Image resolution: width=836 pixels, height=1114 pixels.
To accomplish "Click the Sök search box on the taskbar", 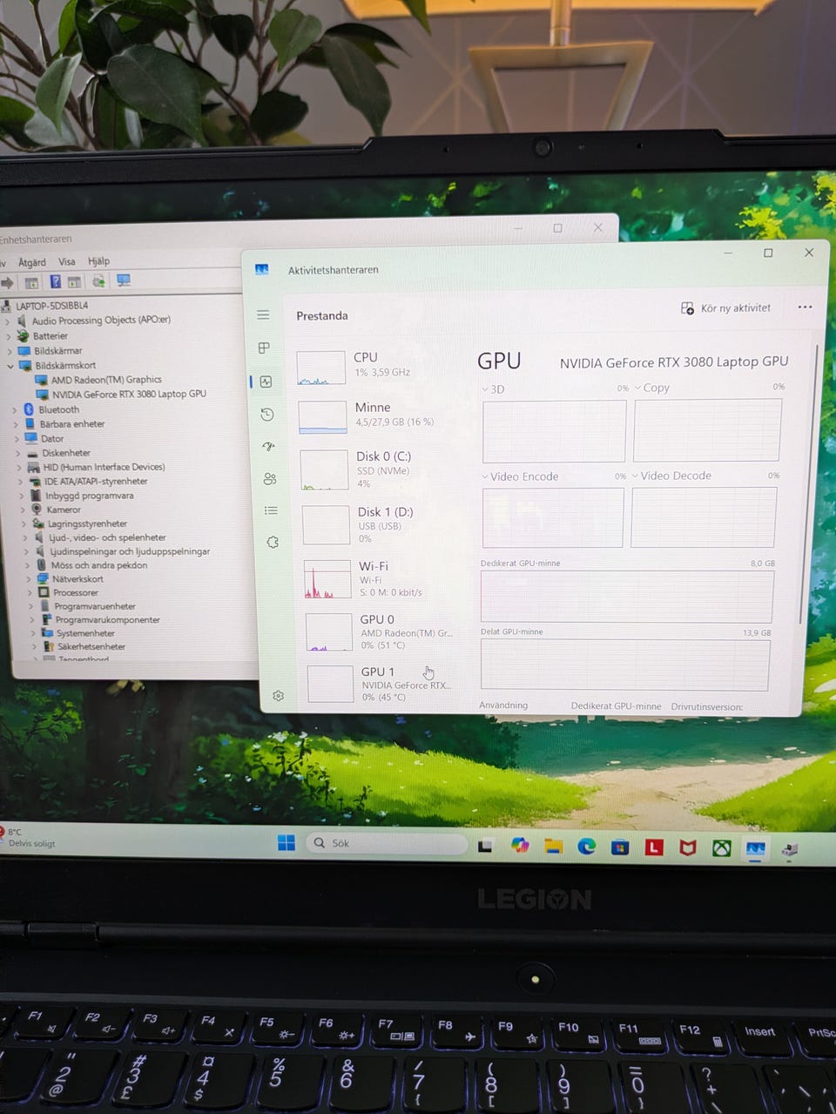I will (x=387, y=843).
